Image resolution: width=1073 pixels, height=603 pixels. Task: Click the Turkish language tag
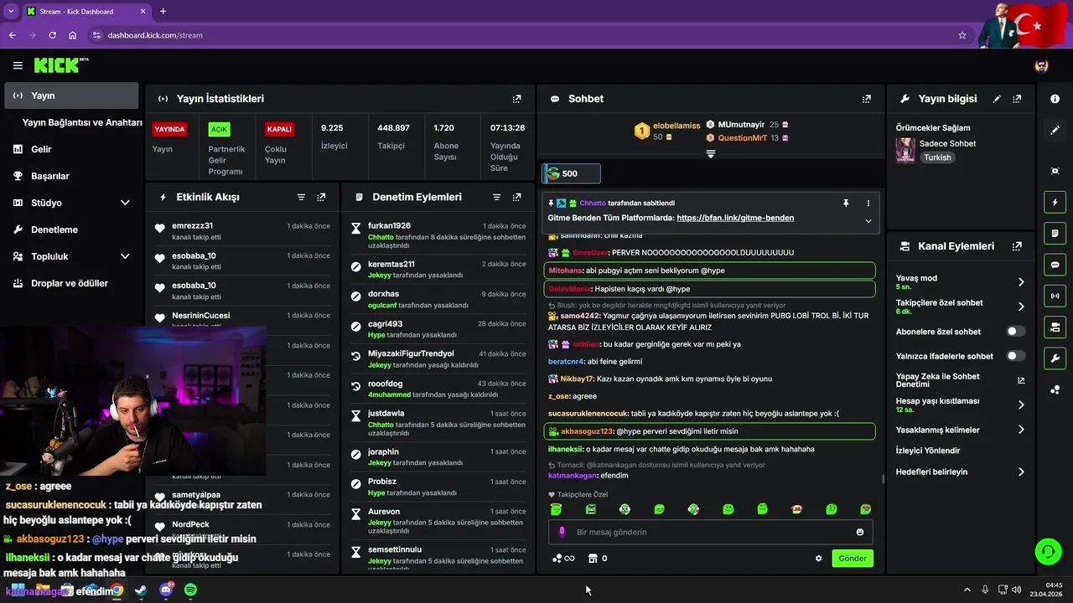click(x=937, y=157)
